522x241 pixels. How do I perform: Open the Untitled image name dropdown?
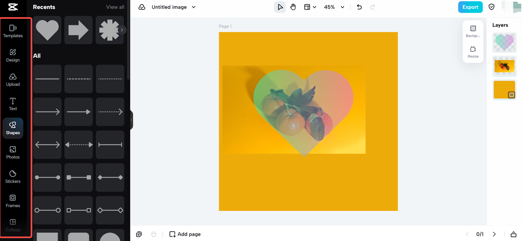pyautogui.click(x=174, y=7)
